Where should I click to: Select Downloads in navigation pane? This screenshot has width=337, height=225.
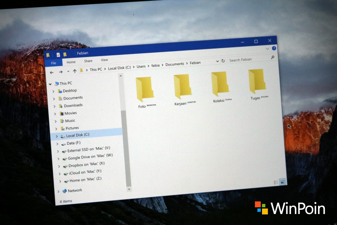point(71,106)
